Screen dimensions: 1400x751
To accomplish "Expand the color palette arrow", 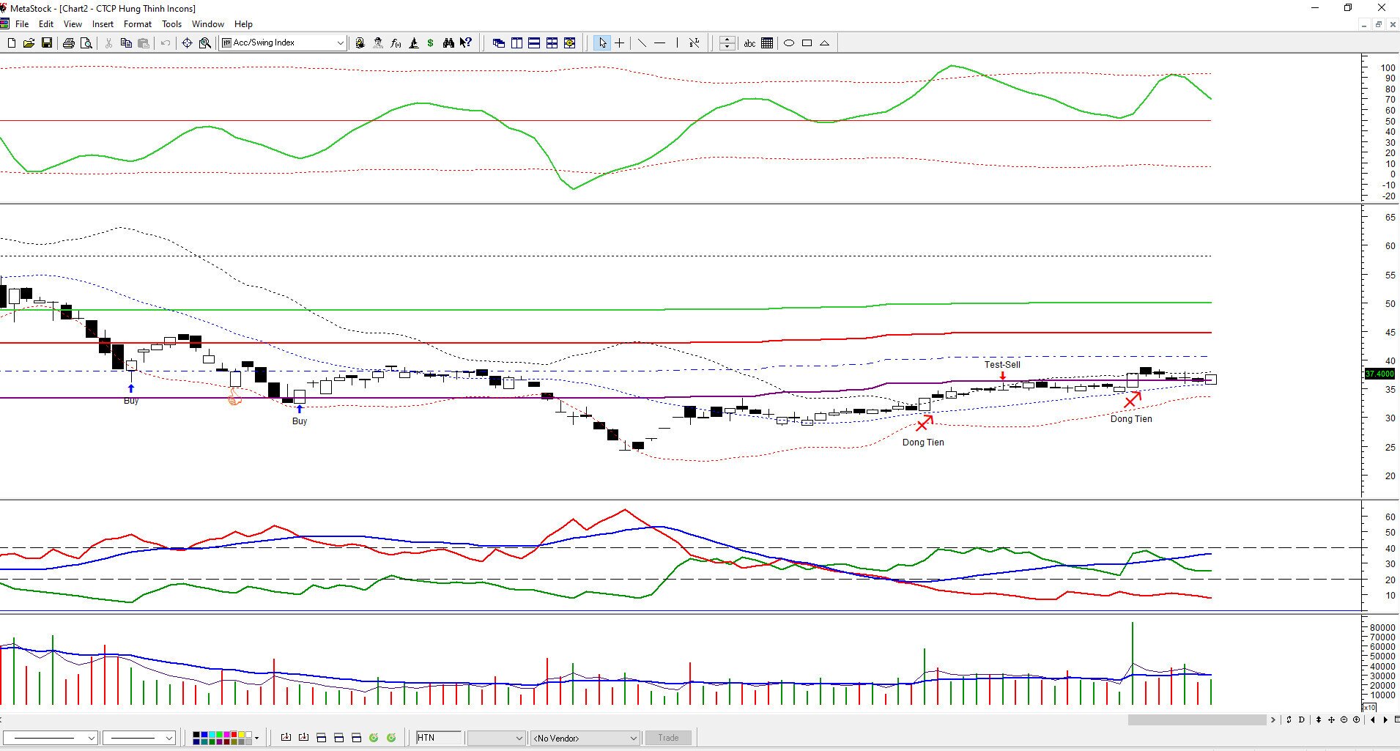I will pyautogui.click(x=256, y=738).
